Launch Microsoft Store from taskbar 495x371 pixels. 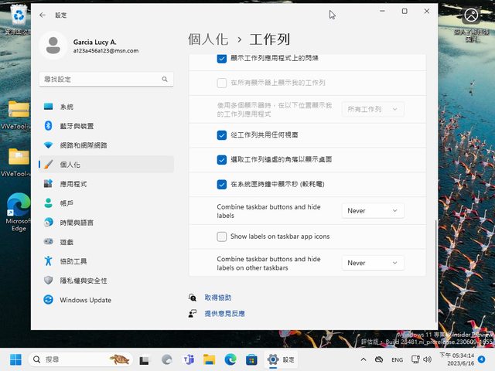coord(251,359)
